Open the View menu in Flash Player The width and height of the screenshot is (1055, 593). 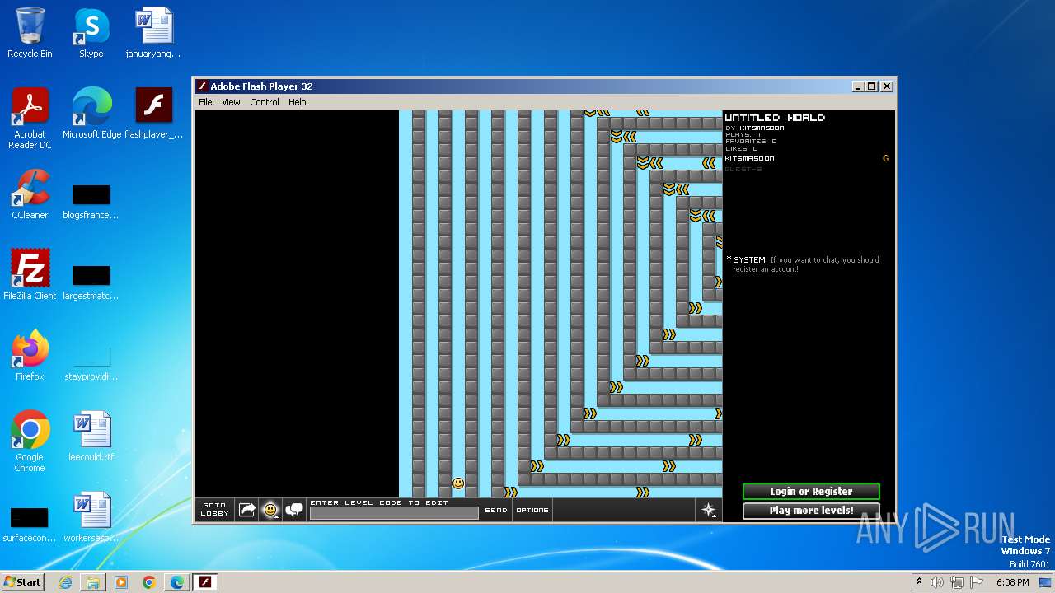[x=231, y=102]
